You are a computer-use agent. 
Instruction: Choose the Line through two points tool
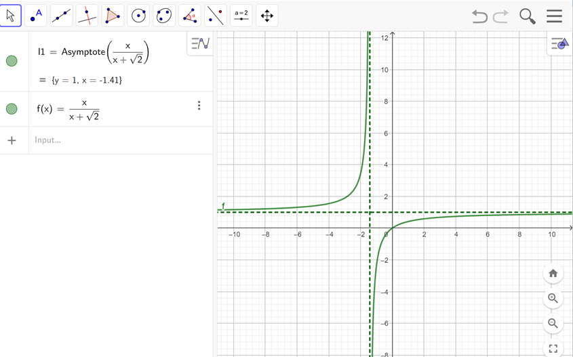click(x=62, y=16)
